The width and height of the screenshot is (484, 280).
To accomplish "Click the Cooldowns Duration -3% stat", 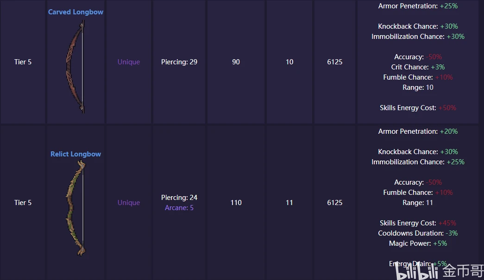I will point(418,233).
